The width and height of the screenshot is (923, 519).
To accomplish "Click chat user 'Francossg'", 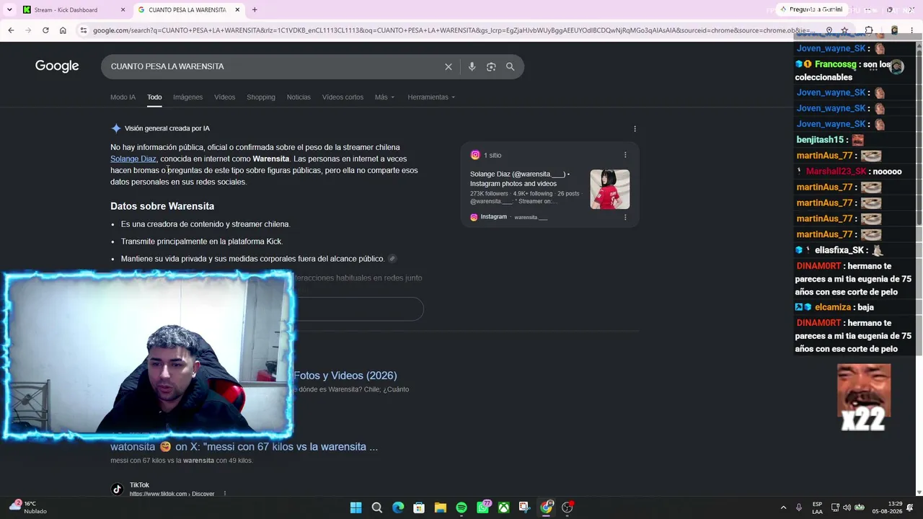I will point(836,64).
